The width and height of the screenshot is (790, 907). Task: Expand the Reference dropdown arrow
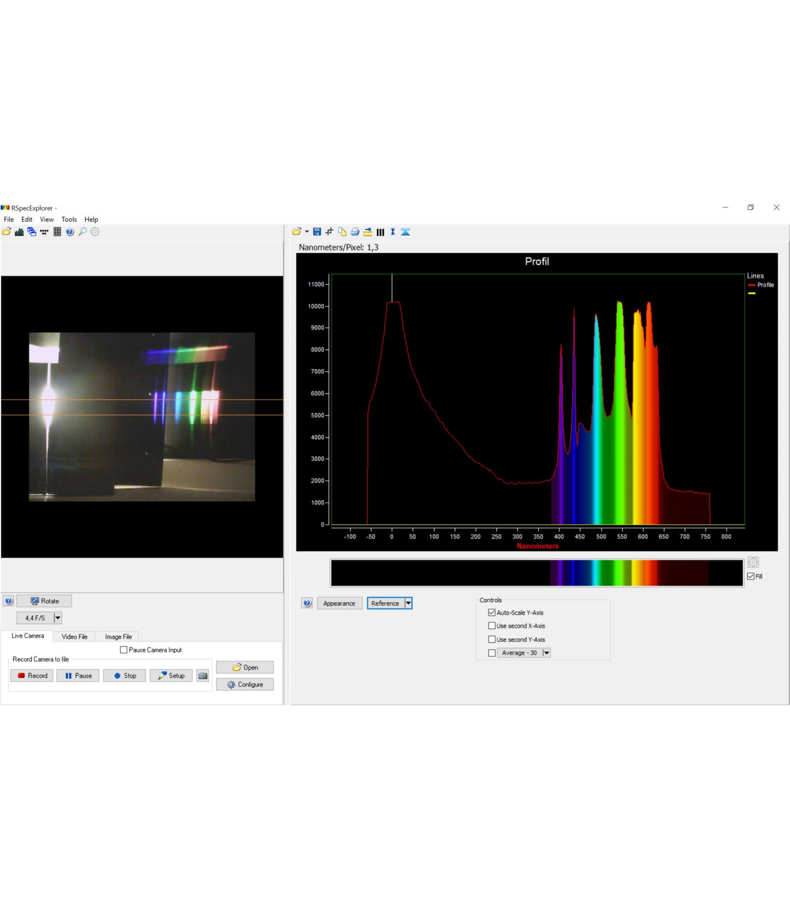click(408, 603)
